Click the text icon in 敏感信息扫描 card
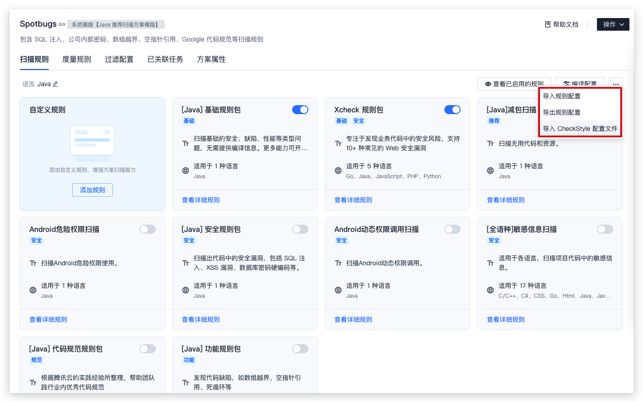Viewport: 643px width, 402px height. coord(490,263)
